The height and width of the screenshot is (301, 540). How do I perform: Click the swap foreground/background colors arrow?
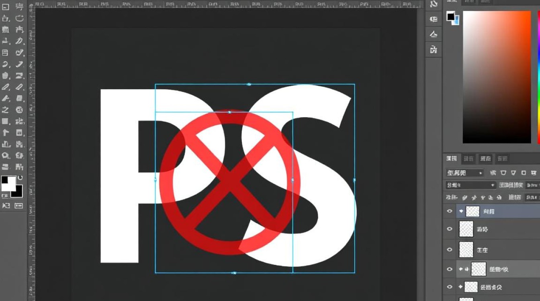pos(20,178)
